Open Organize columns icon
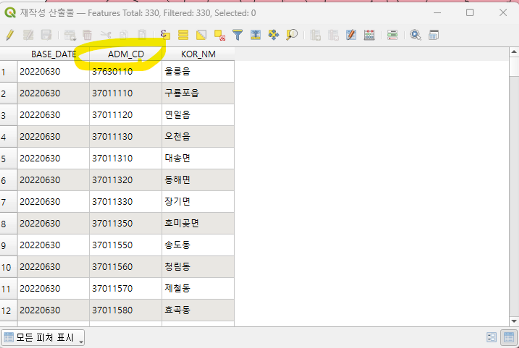The image size is (519, 348). point(351,35)
